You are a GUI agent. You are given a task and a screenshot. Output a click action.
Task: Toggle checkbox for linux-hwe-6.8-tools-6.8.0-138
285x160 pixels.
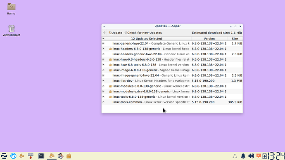pos(103,65)
